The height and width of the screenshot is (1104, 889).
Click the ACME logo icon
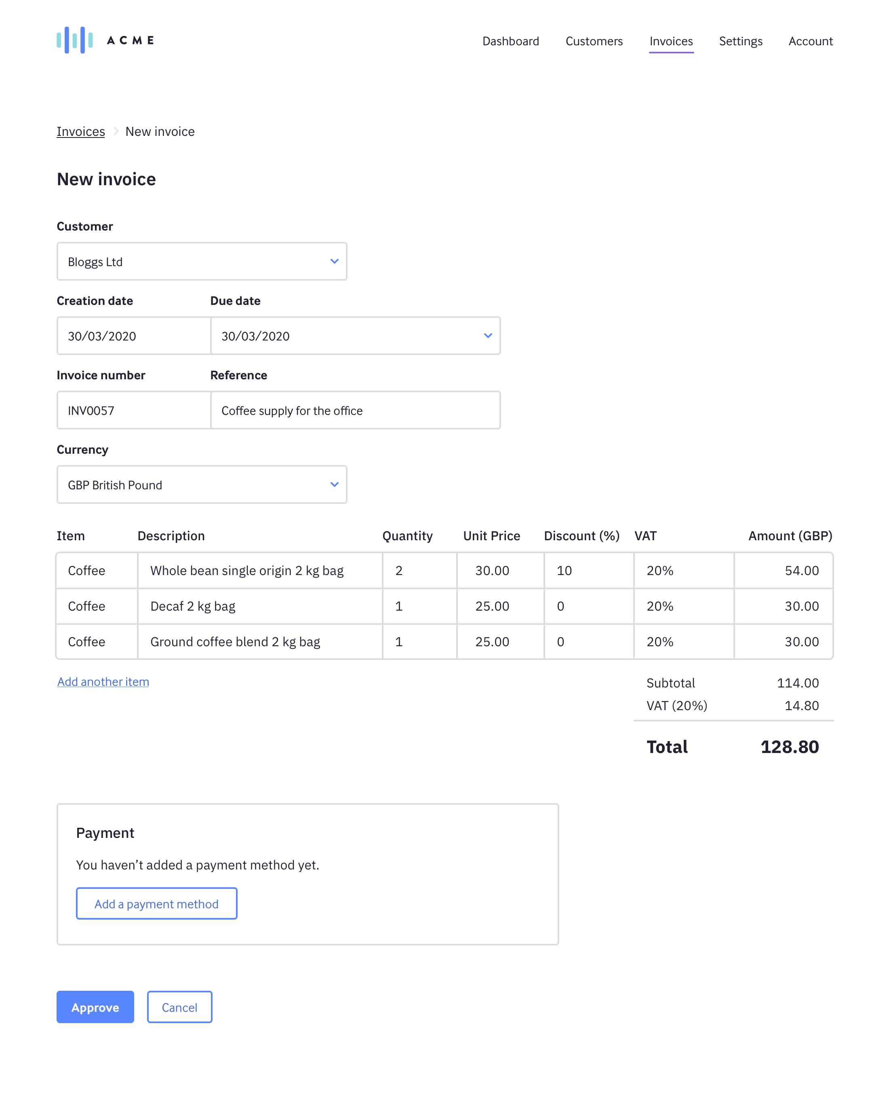(75, 40)
